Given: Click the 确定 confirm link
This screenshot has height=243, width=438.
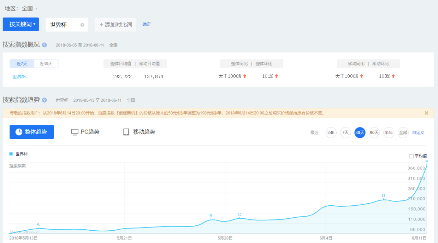Looking at the screenshot, I should (x=147, y=24).
